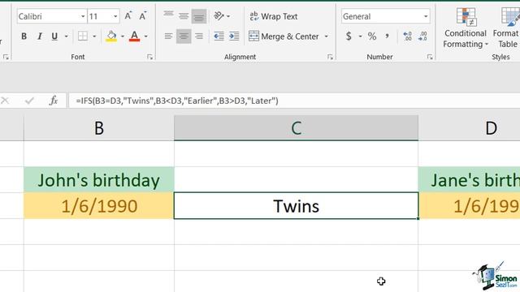Increase Decimal icon

(407, 36)
